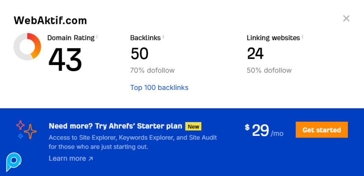Click the 70% dofollow text
Viewport: 364px width, 176px height.
click(x=152, y=71)
